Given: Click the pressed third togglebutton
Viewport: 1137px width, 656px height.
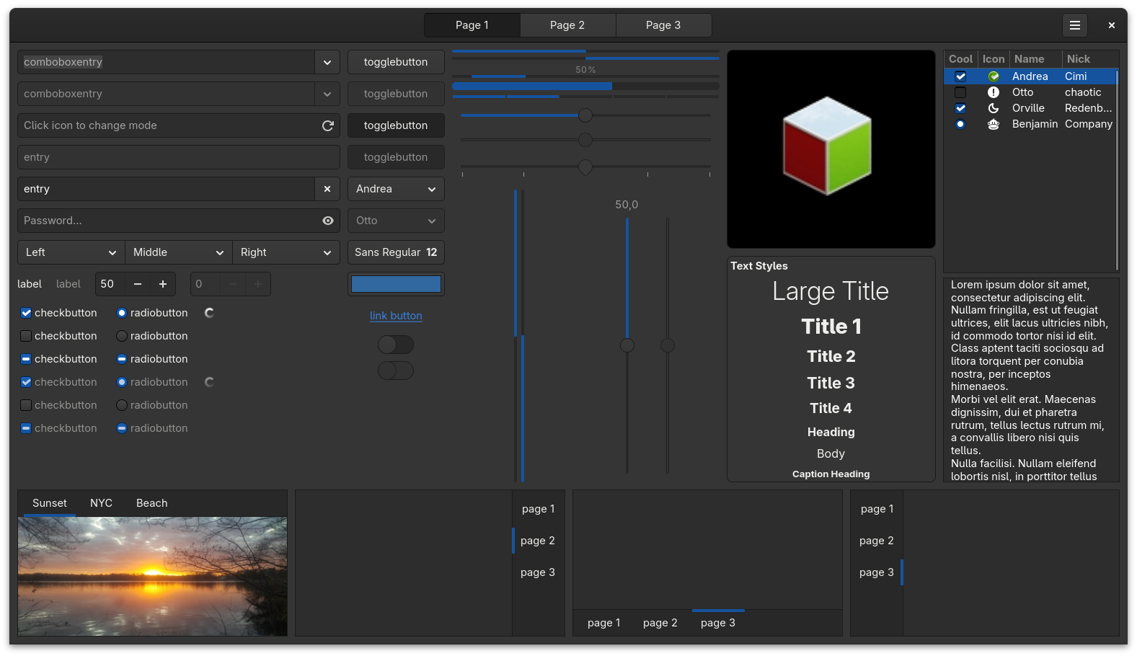Looking at the screenshot, I should click(396, 125).
